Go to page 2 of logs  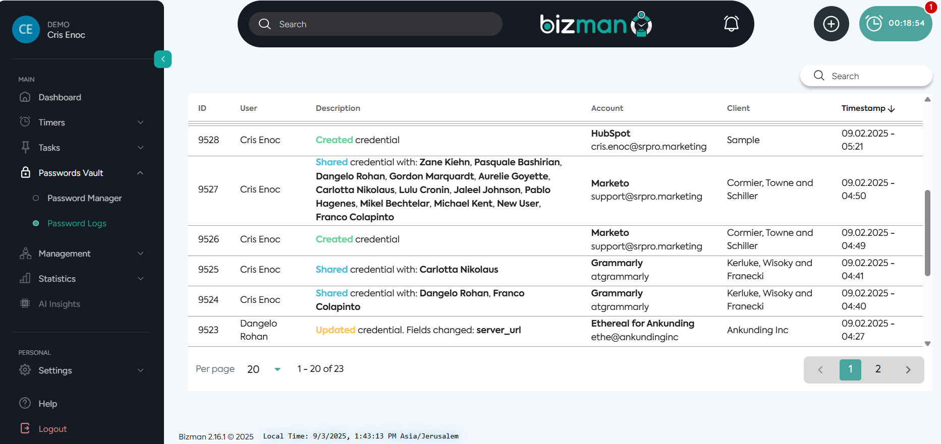click(878, 369)
